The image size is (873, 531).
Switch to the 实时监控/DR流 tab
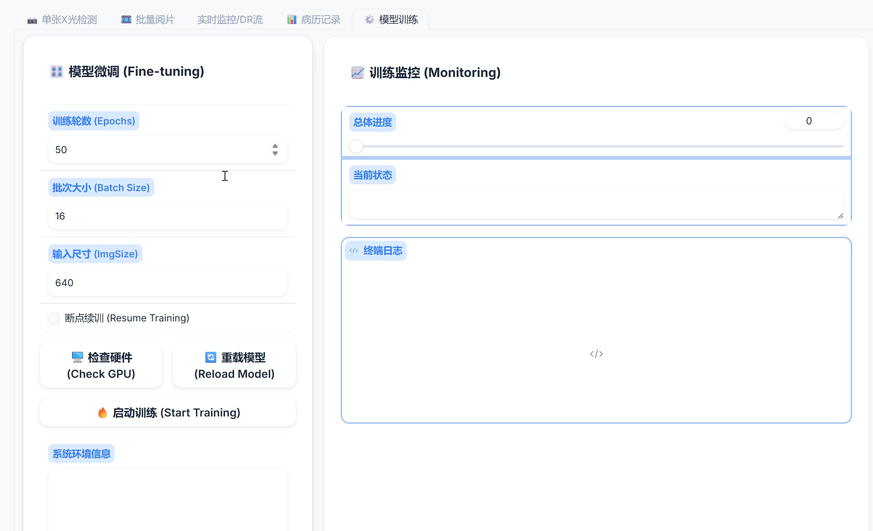coord(230,19)
